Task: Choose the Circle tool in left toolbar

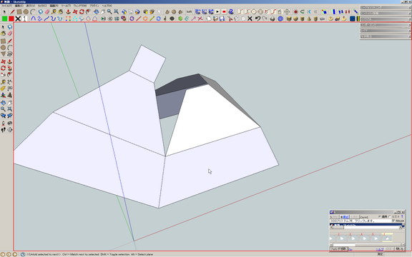Action: click(x=3, y=48)
